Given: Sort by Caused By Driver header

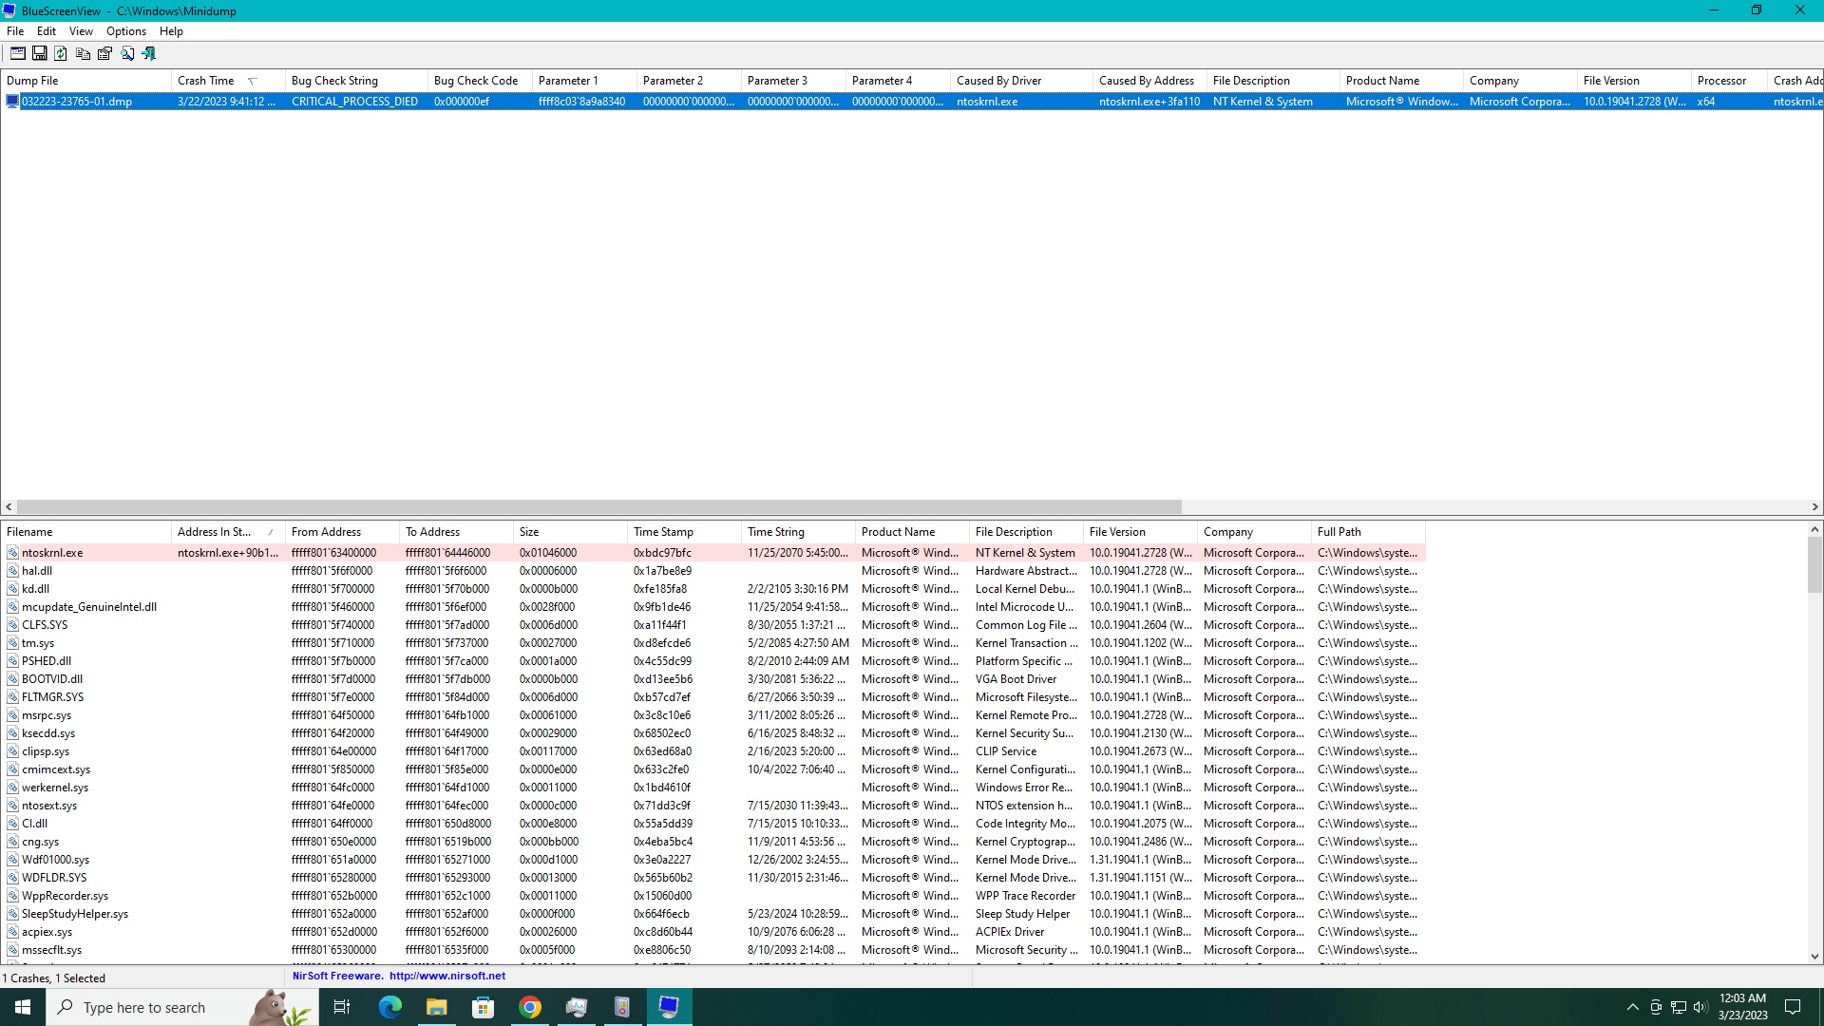Looking at the screenshot, I should [1021, 81].
